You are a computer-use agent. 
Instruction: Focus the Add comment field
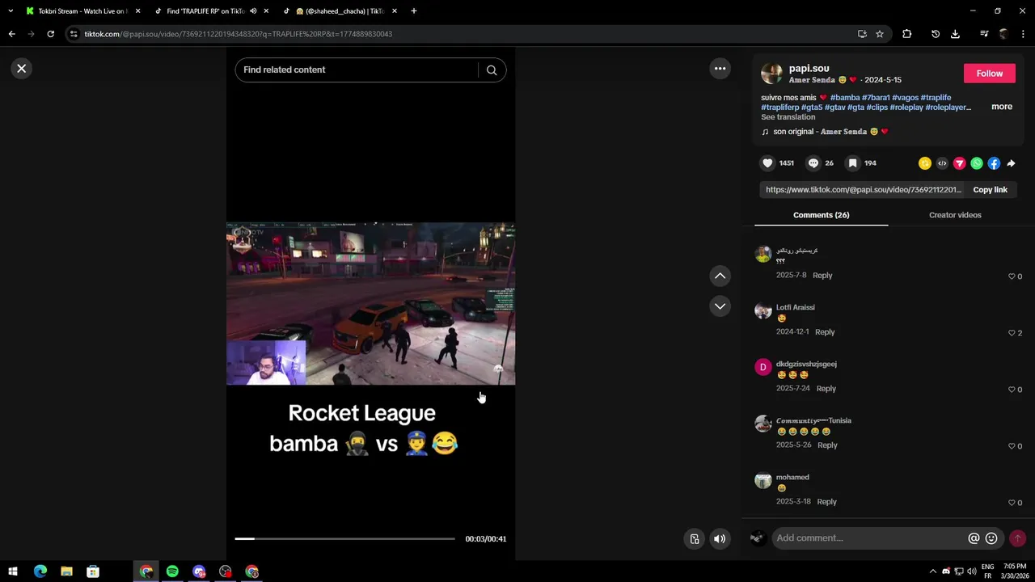(869, 538)
